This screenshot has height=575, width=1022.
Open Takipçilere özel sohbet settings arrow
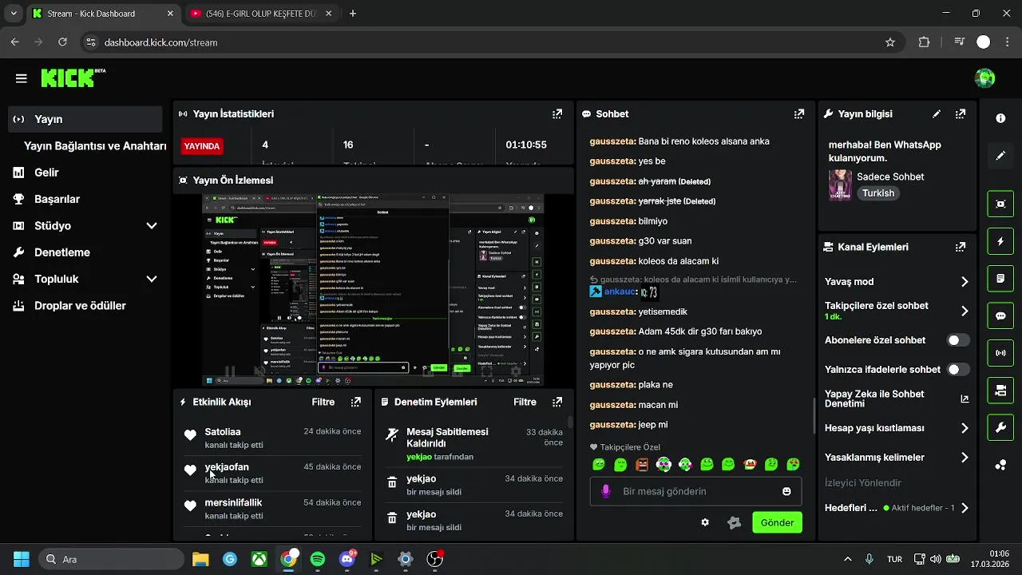(x=965, y=311)
